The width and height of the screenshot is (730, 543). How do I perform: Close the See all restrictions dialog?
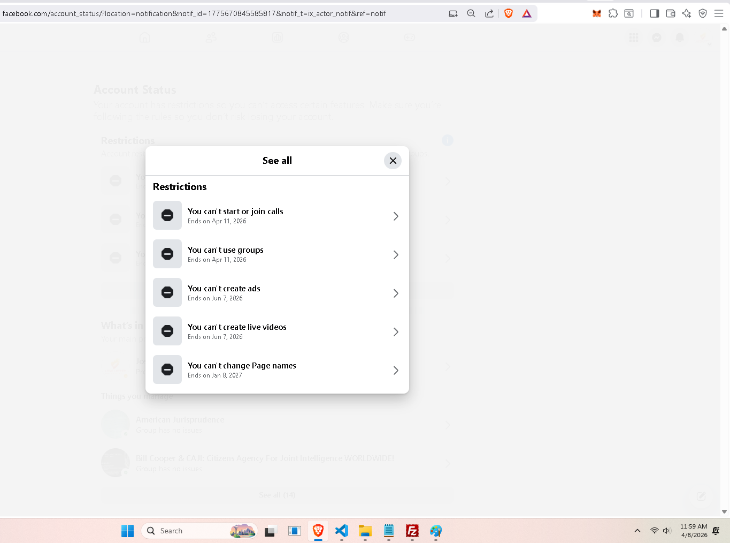(393, 161)
